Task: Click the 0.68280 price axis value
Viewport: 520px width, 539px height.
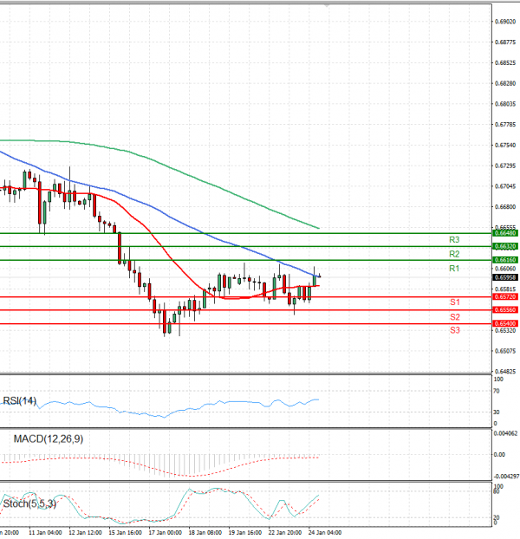Action: pos(505,83)
